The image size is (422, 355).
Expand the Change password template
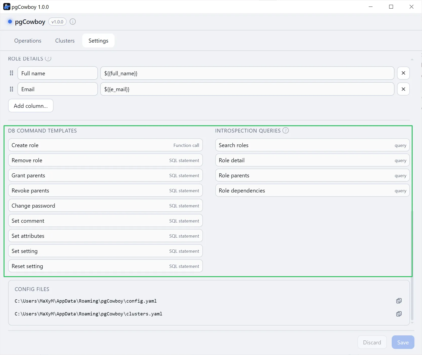(x=105, y=206)
